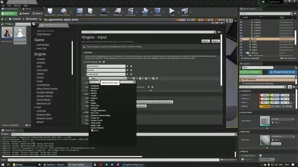Click the Save Current toolbar icon

coord(50,12)
